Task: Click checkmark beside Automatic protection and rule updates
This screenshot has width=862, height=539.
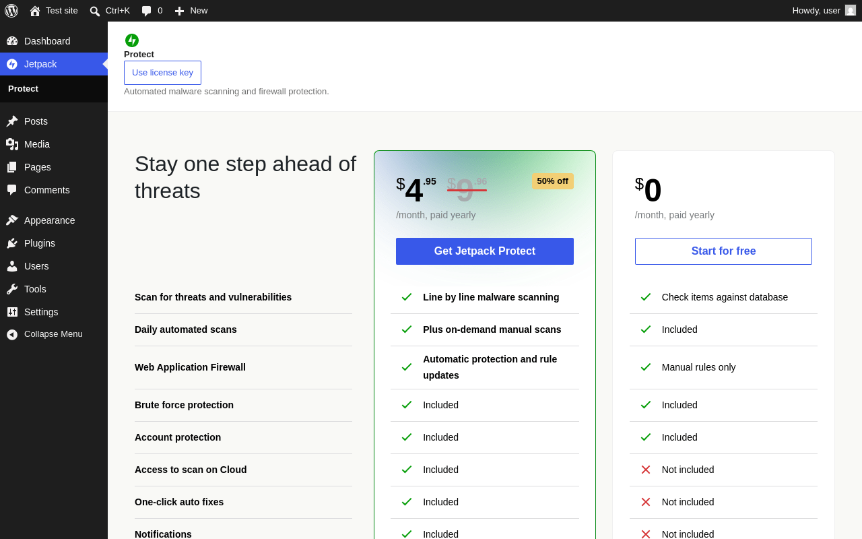Action: 407,367
